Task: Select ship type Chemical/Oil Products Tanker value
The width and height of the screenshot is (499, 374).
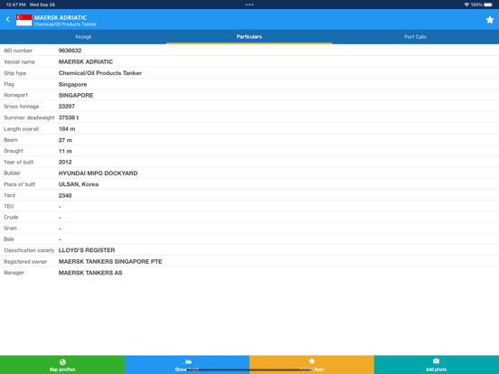Action: [100, 73]
